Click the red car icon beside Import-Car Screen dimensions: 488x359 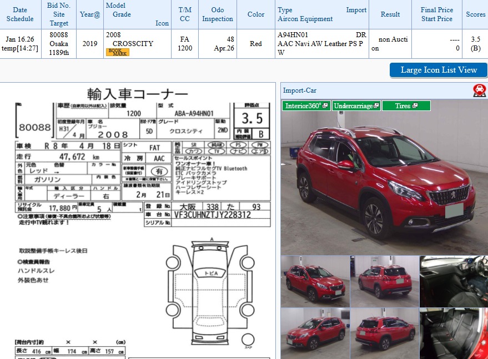click(479, 90)
